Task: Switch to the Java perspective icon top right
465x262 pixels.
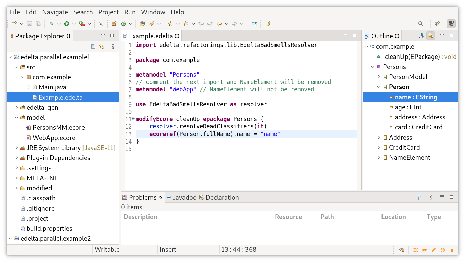Action: tap(451, 24)
